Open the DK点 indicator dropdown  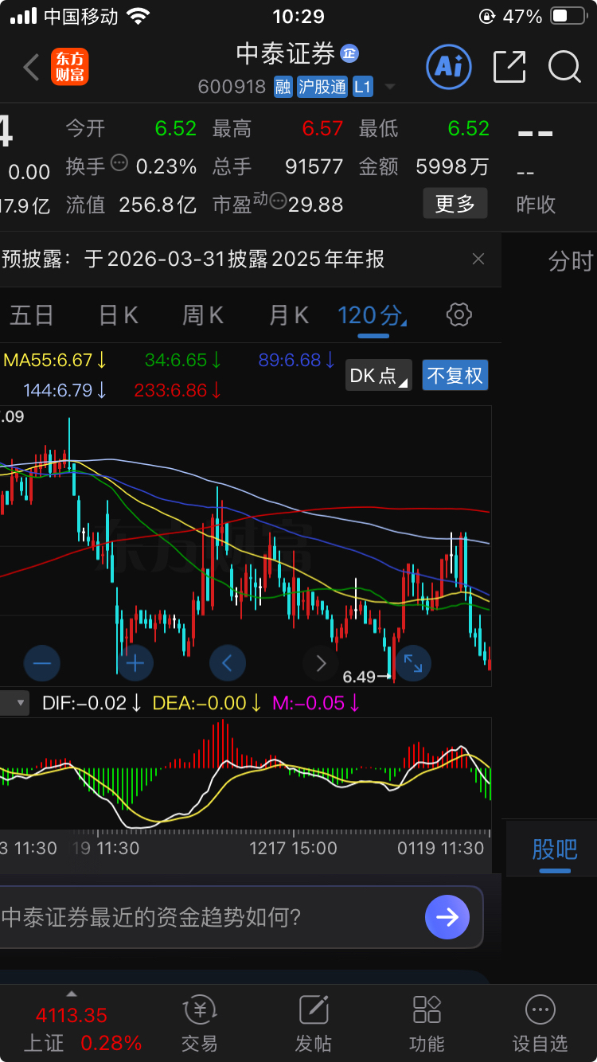379,375
